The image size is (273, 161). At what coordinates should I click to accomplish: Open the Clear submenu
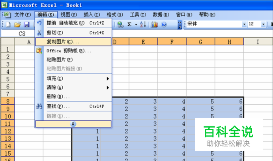click(x=73, y=87)
